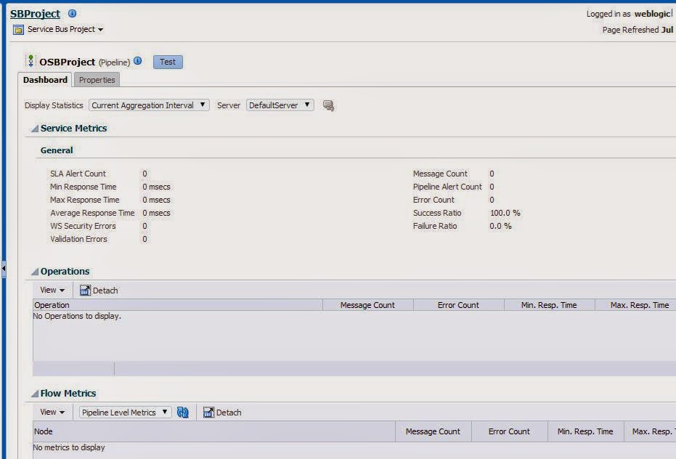Click the info icon next to OSBProject Pipeline label

(x=137, y=62)
